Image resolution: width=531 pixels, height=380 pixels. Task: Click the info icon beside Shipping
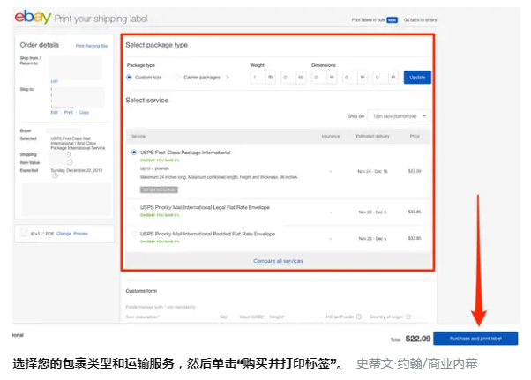pos(69,154)
